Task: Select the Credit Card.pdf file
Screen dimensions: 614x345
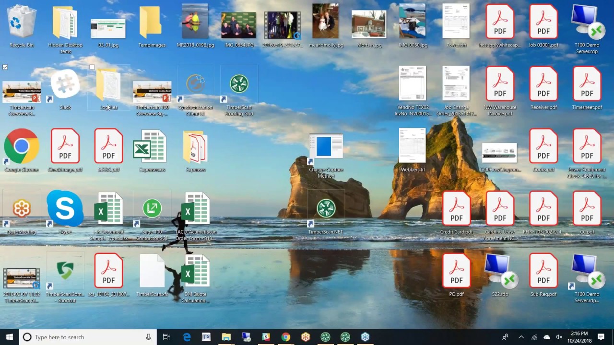Action: [x=456, y=213]
